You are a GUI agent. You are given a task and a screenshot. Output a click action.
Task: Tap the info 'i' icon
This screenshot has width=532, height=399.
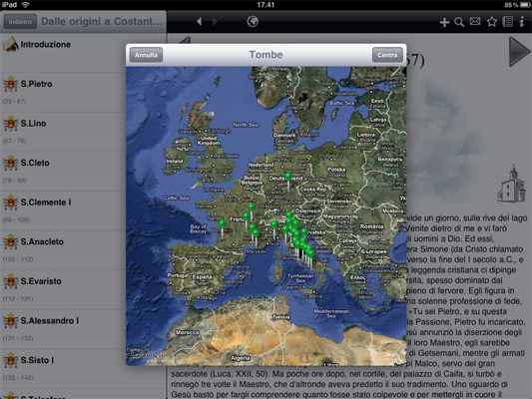[522, 22]
